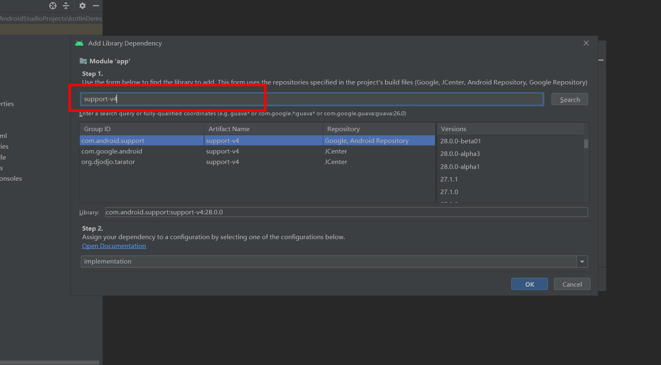The image size is (661, 365).
Task: Select the 'onsoles' item in left panel
Action: 11,178
